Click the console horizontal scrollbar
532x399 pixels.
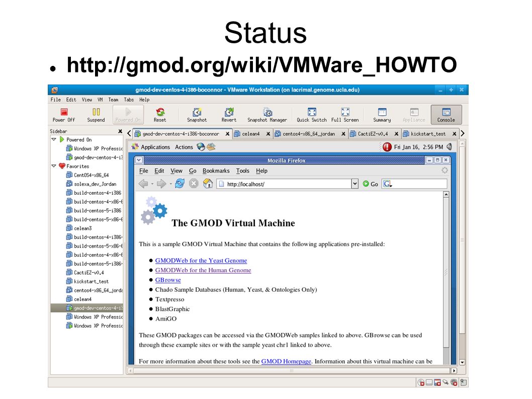coord(292,371)
